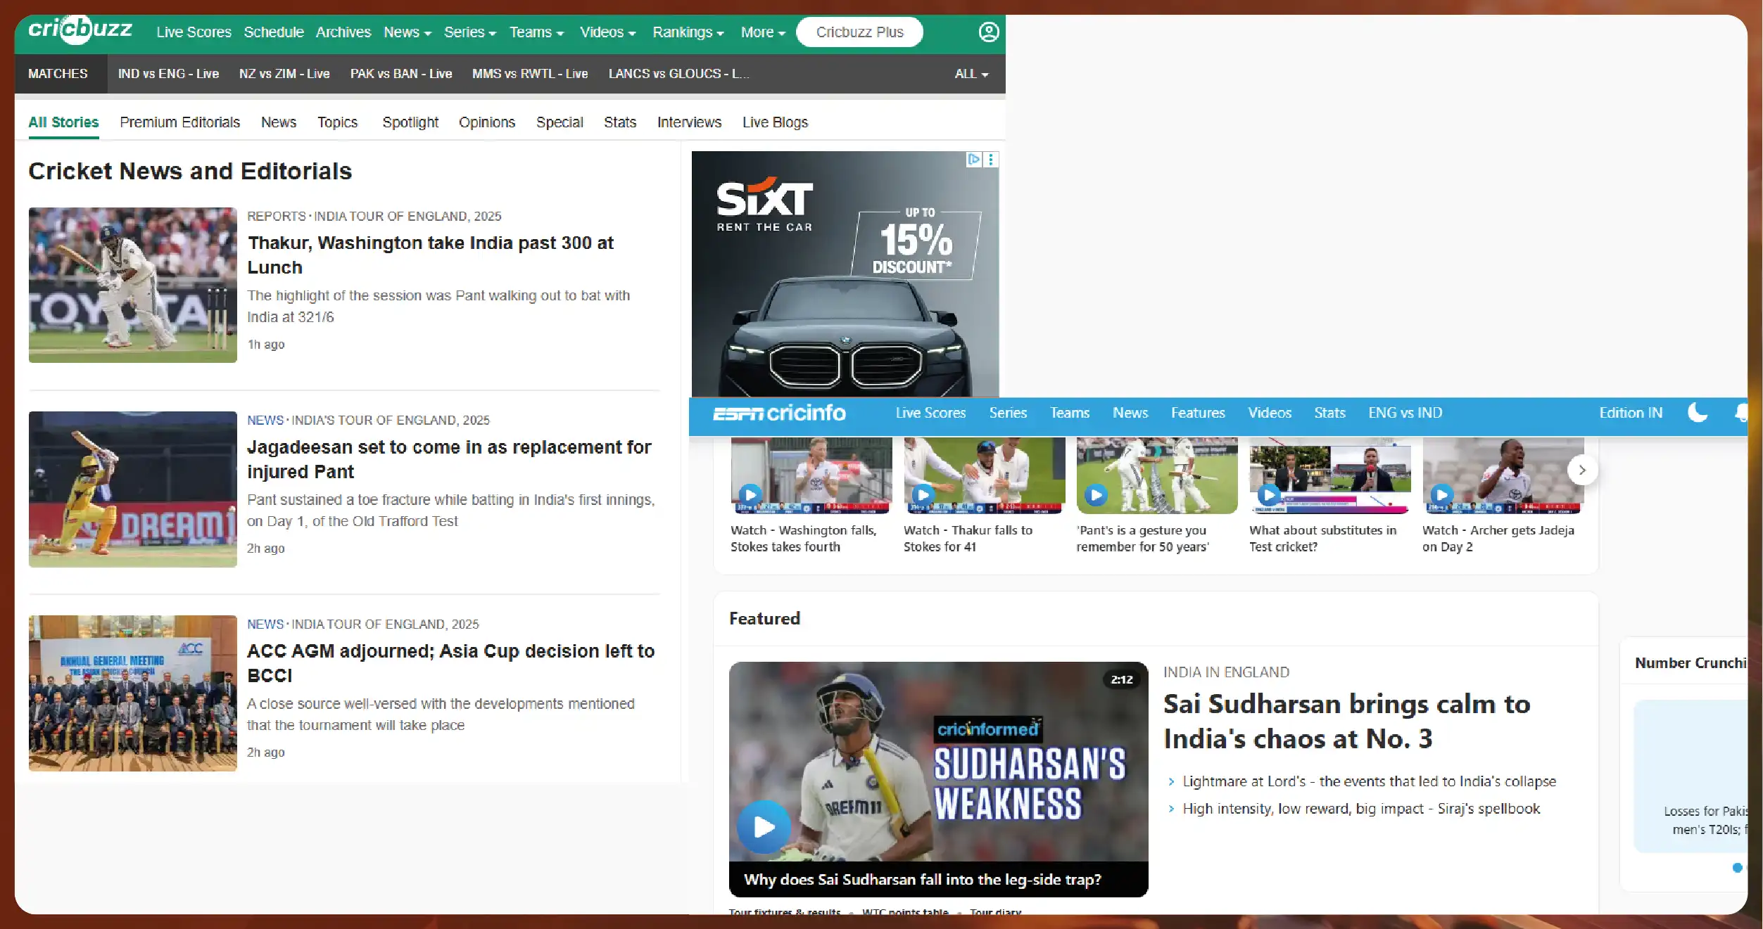
Task: Click the AdChoices icon on Sixt ad
Action: [973, 160]
